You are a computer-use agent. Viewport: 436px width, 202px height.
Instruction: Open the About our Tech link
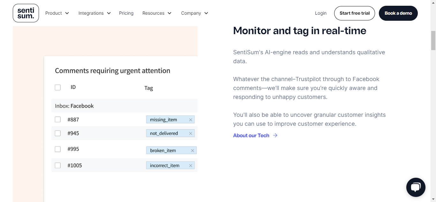251,135
